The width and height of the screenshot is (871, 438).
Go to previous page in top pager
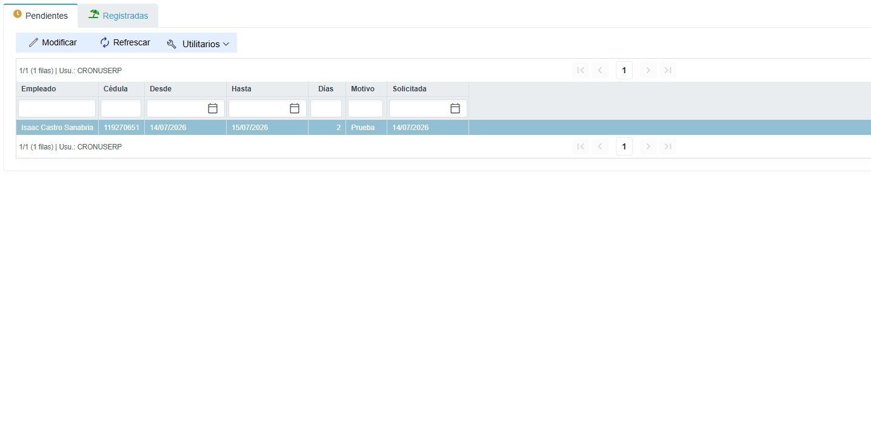pos(600,70)
